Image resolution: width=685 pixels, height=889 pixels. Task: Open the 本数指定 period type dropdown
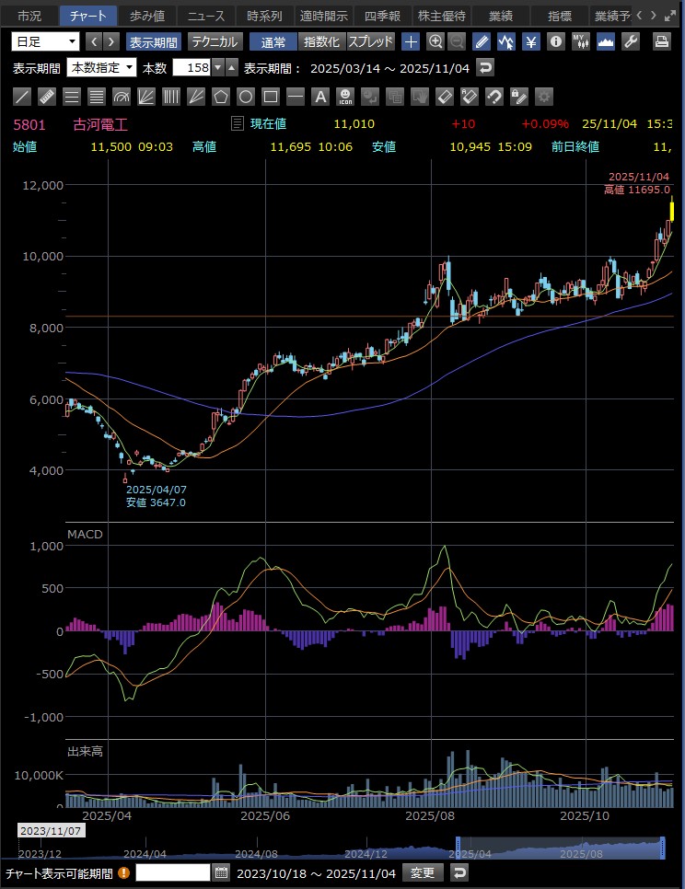[102, 67]
